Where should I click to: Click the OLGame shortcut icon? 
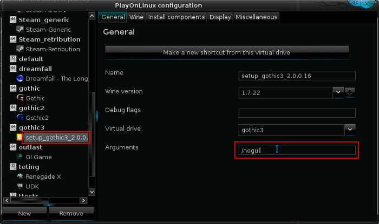(x=20, y=157)
